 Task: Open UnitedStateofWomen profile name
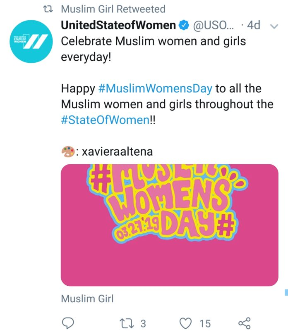[118, 25]
